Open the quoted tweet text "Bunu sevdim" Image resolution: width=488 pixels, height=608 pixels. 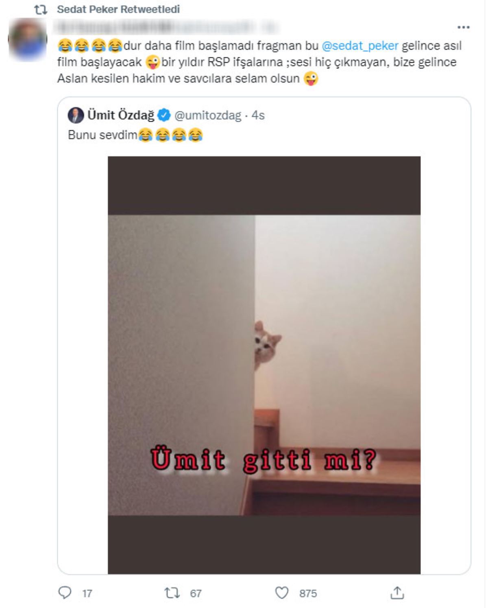(102, 135)
